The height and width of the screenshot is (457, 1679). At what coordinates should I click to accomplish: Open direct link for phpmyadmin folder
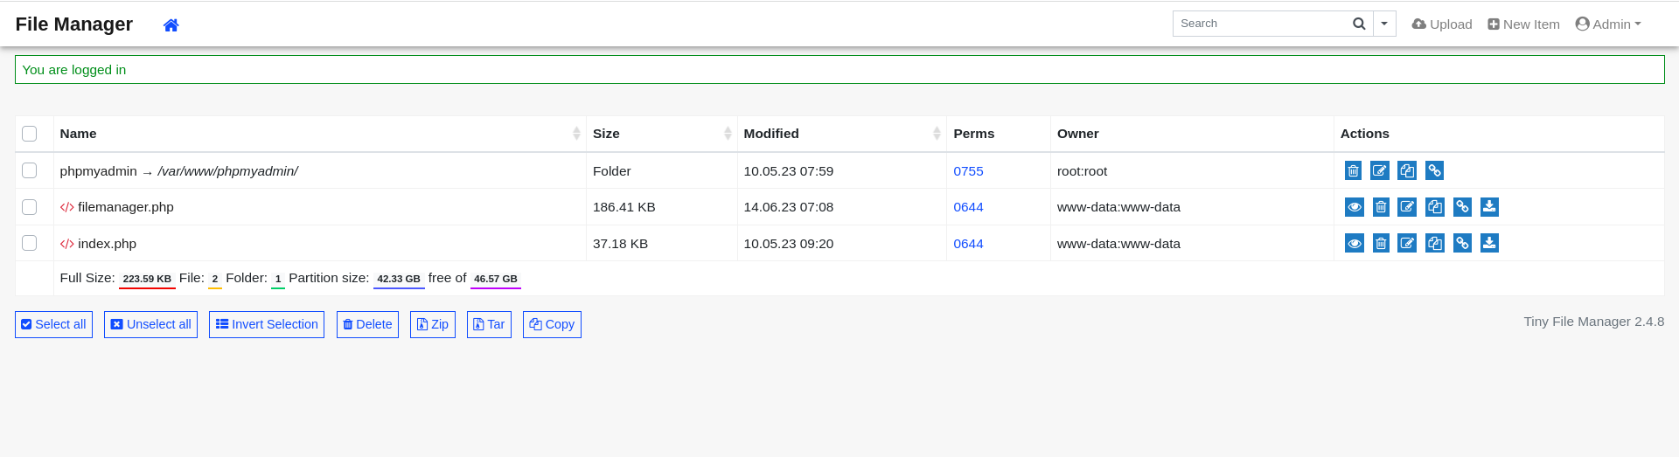pos(1434,170)
